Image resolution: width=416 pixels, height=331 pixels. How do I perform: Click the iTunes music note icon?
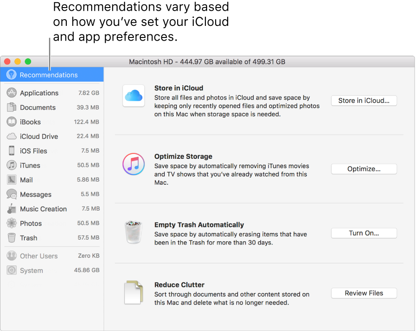pos(134,164)
